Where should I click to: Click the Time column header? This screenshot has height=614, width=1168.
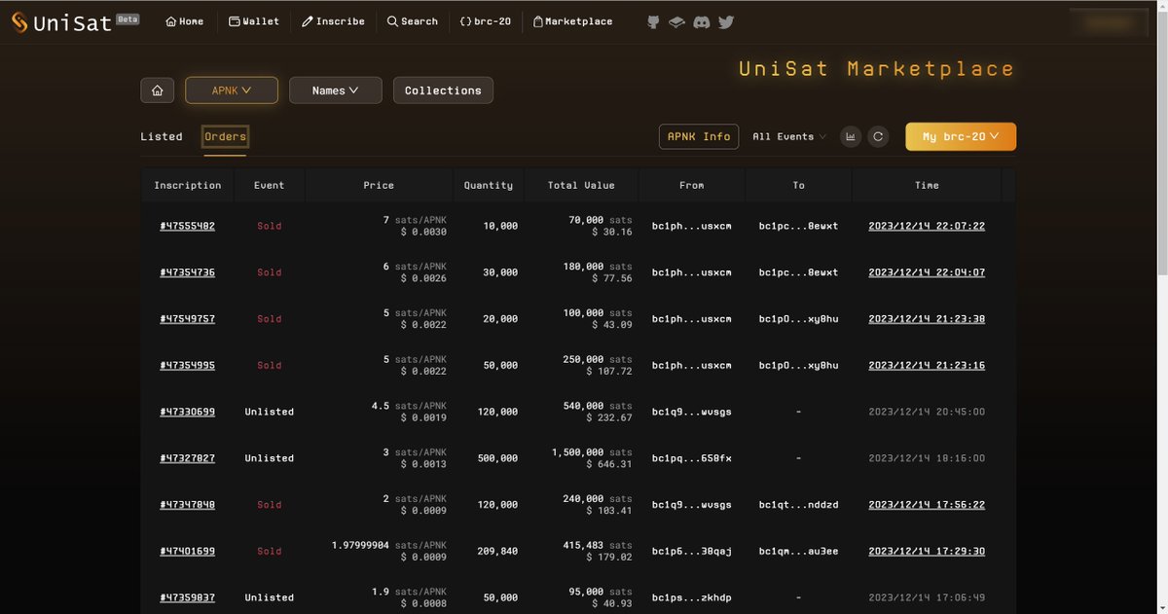[927, 185]
